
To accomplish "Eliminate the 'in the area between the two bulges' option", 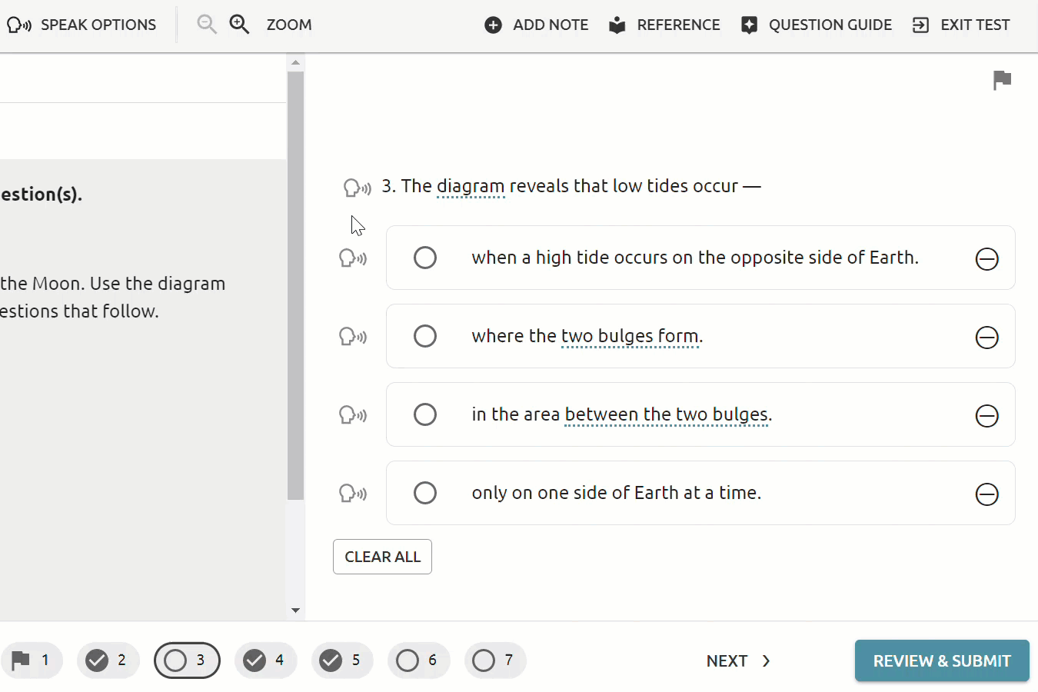I will tap(987, 416).
